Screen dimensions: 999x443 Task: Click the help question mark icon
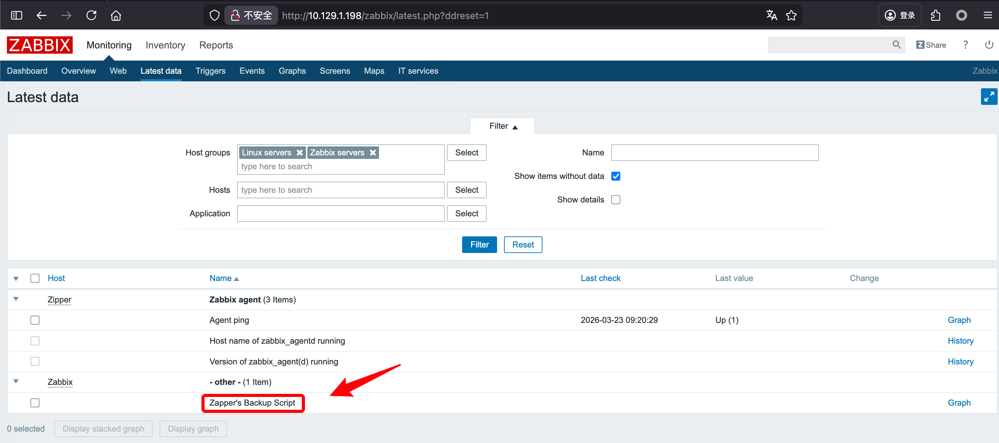965,45
